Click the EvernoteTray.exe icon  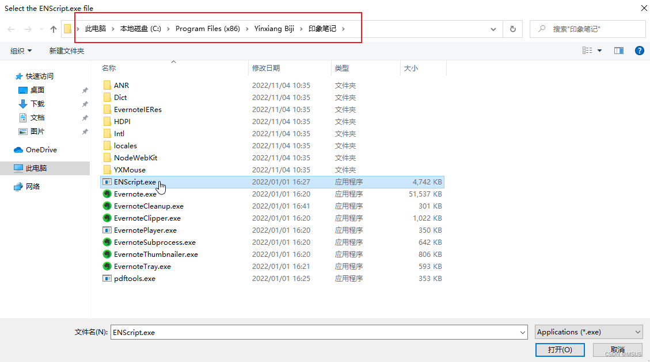tap(107, 266)
